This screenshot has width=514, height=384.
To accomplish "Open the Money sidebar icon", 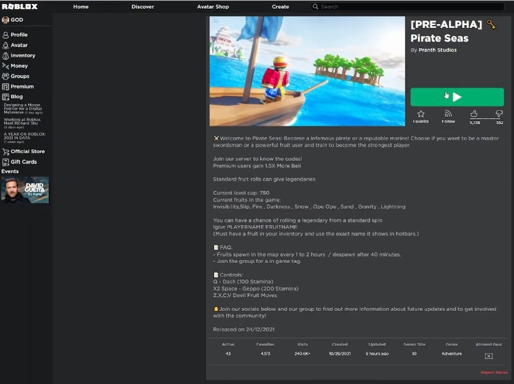I will [5, 66].
